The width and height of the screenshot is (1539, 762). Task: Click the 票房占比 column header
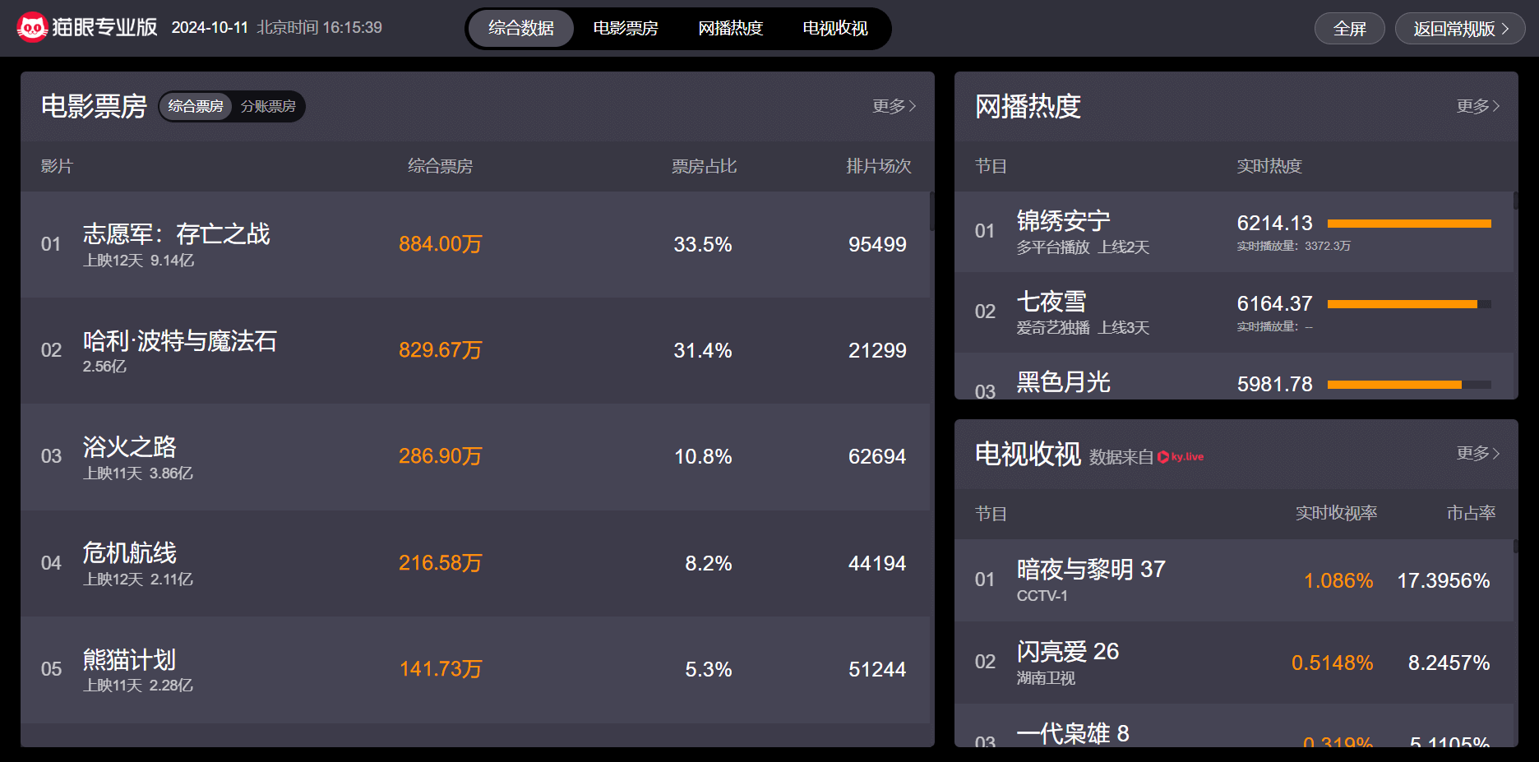point(705,166)
